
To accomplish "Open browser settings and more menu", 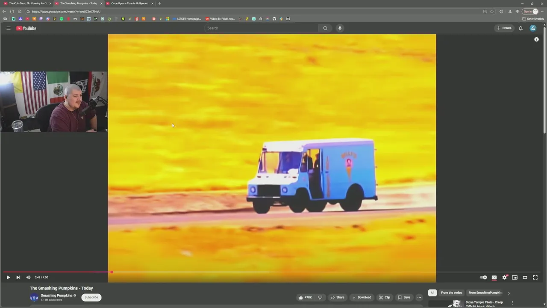I will click(x=543, y=12).
